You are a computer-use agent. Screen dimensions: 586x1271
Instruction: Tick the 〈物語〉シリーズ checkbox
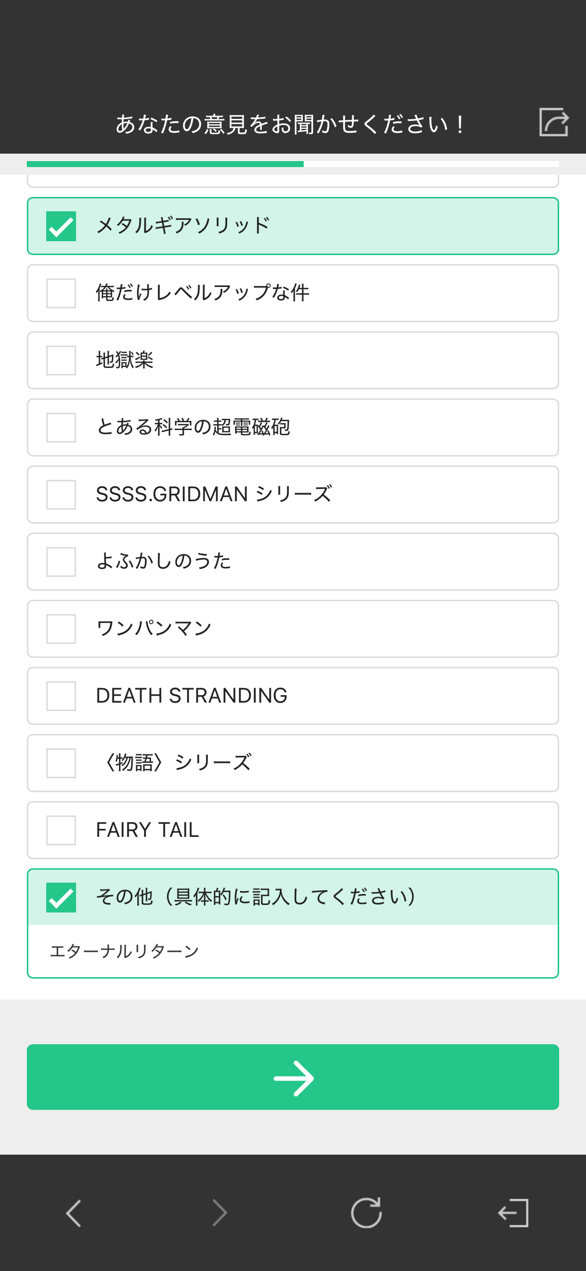click(61, 763)
